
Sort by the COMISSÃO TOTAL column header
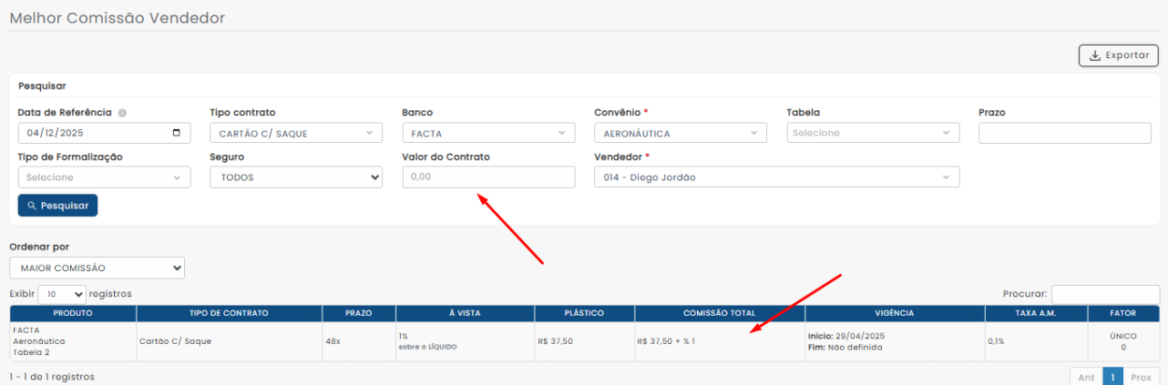(719, 313)
